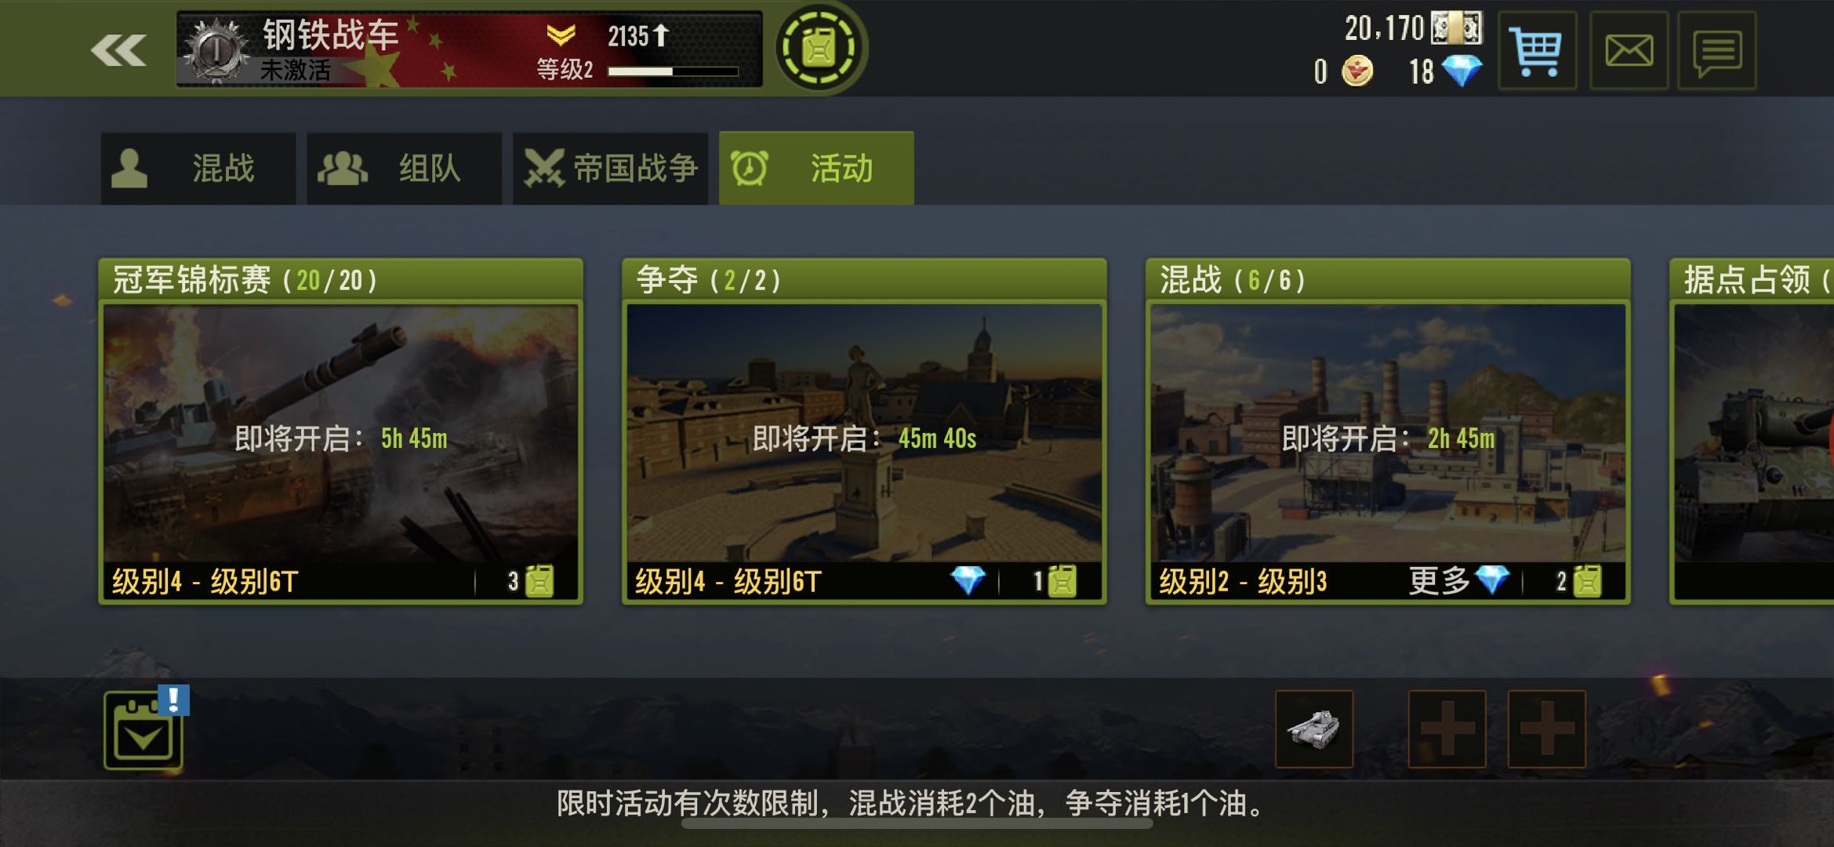Open the mail envelope inbox
The width and height of the screenshot is (1834, 847).
coord(1629,51)
